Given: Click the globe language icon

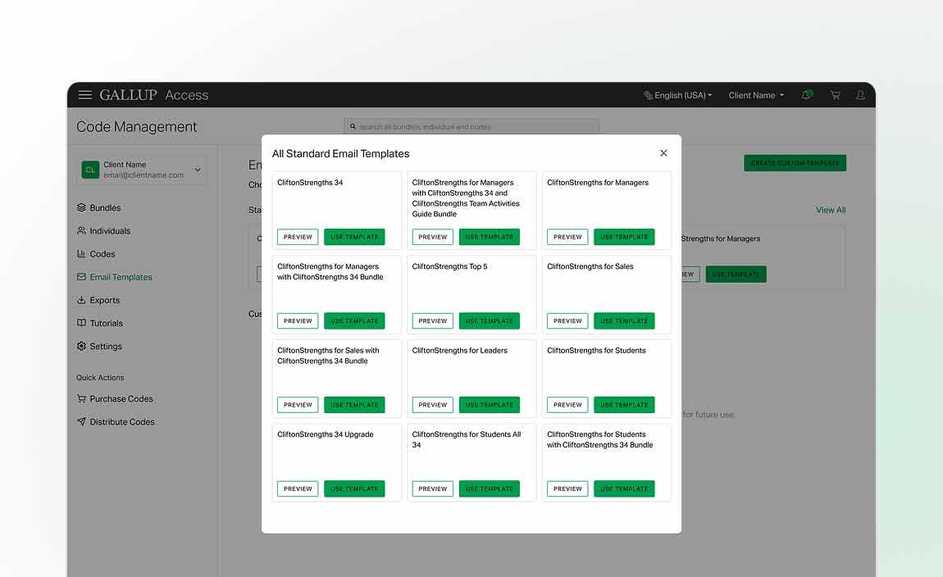Looking at the screenshot, I should pyautogui.click(x=648, y=95).
